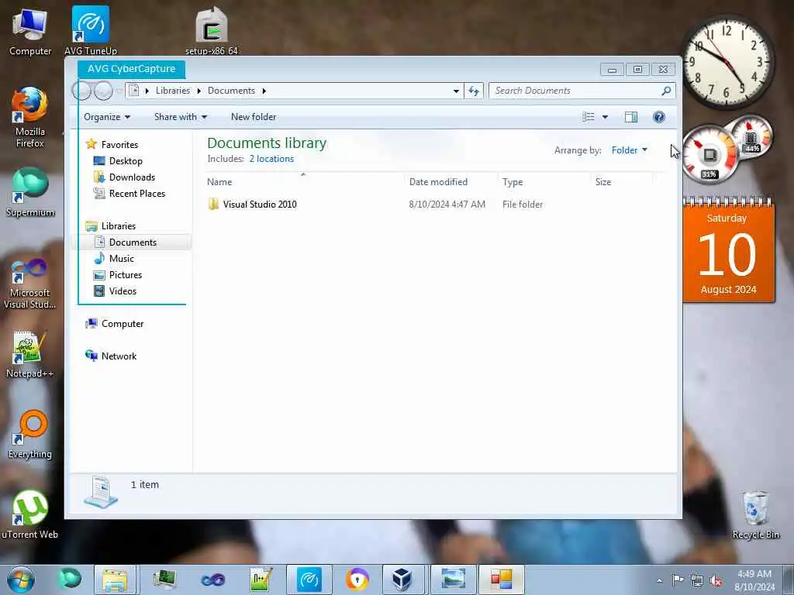Open Supermium from the taskbar

(x=69, y=579)
